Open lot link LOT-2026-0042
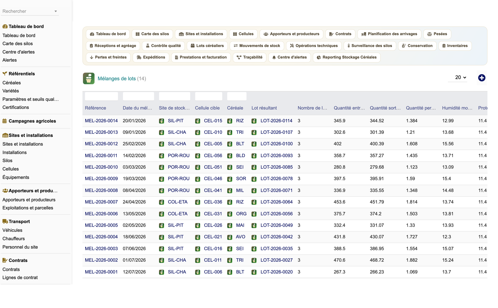The height and width of the screenshot is (308, 498). tap(276, 237)
